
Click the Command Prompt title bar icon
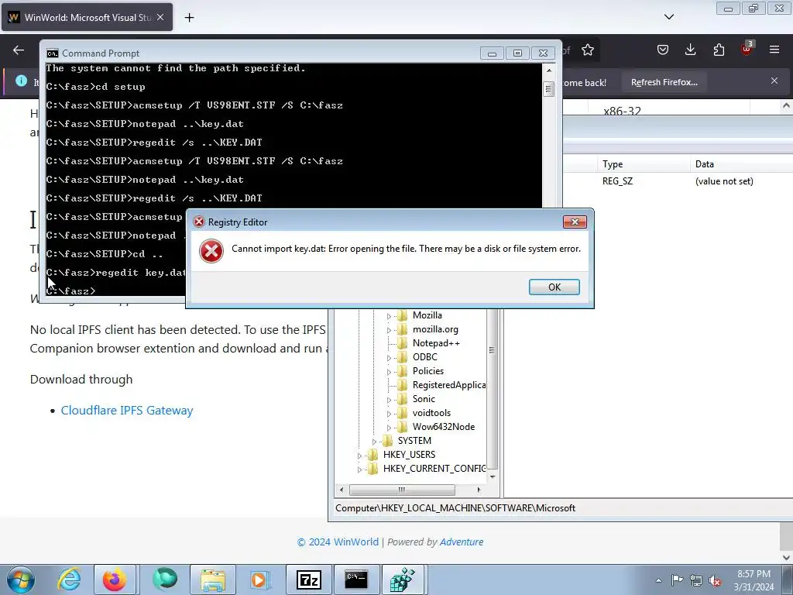click(52, 53)
